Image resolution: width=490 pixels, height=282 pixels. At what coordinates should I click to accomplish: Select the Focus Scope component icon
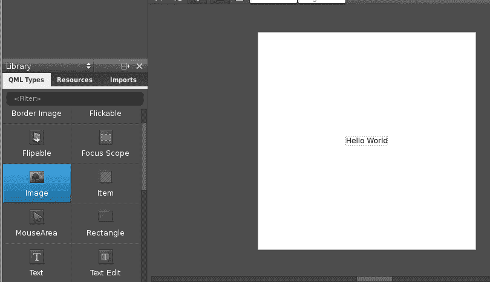coord(106,137)
